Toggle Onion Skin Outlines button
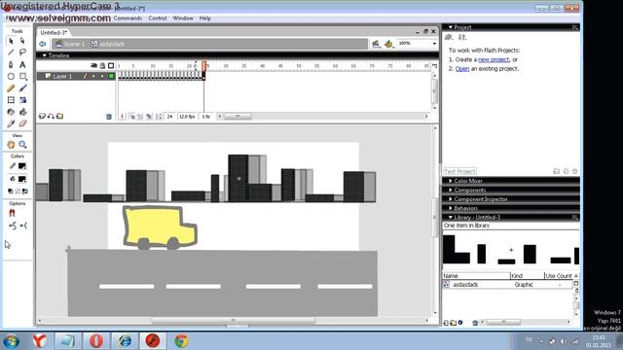The height and width of the screenshot is (350, 623). tap(140, 117)
